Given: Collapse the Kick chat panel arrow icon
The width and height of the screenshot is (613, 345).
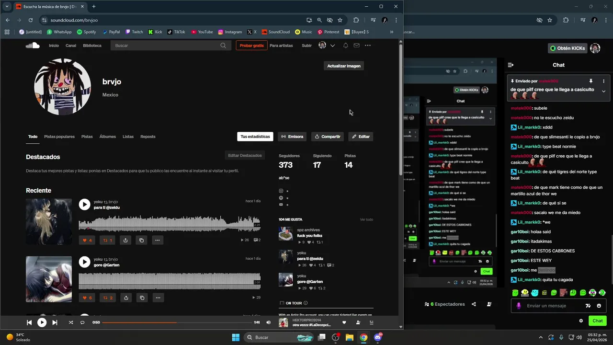Looking at the screenshot, I should [511, 65].
